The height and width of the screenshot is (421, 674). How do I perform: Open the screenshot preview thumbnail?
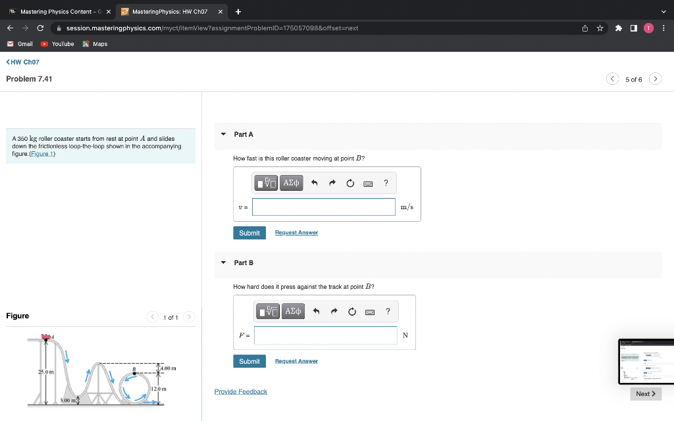646,361
